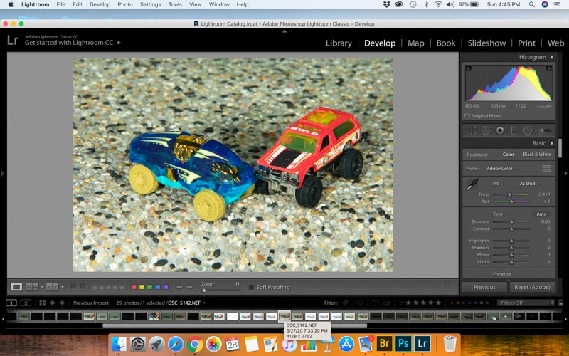Click the Previous settings button

click(x=484, y=287)
